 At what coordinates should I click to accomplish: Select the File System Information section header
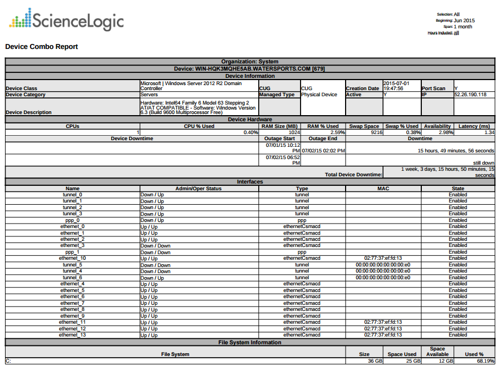click(x=250, y=343)
